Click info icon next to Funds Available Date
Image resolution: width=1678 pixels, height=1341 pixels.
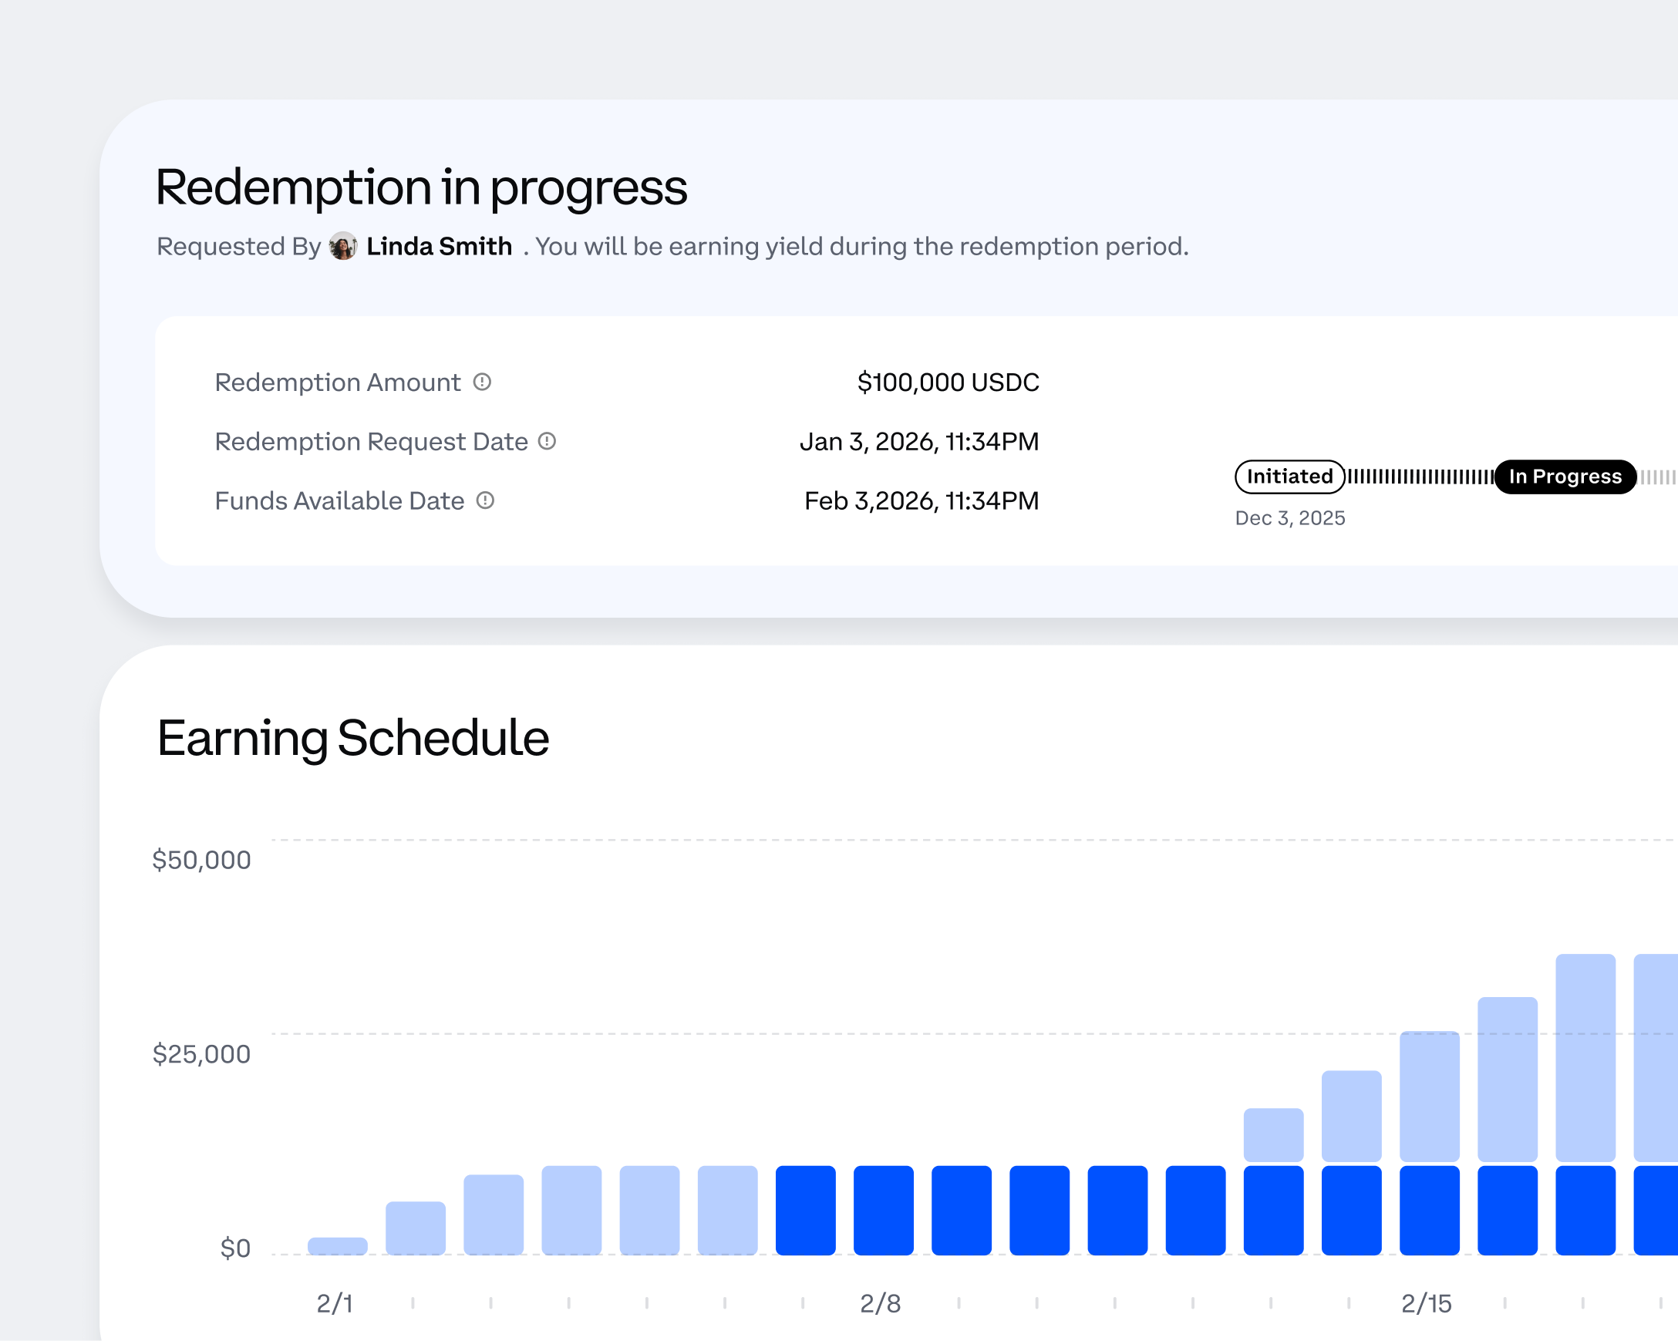[x=485, y=500]
